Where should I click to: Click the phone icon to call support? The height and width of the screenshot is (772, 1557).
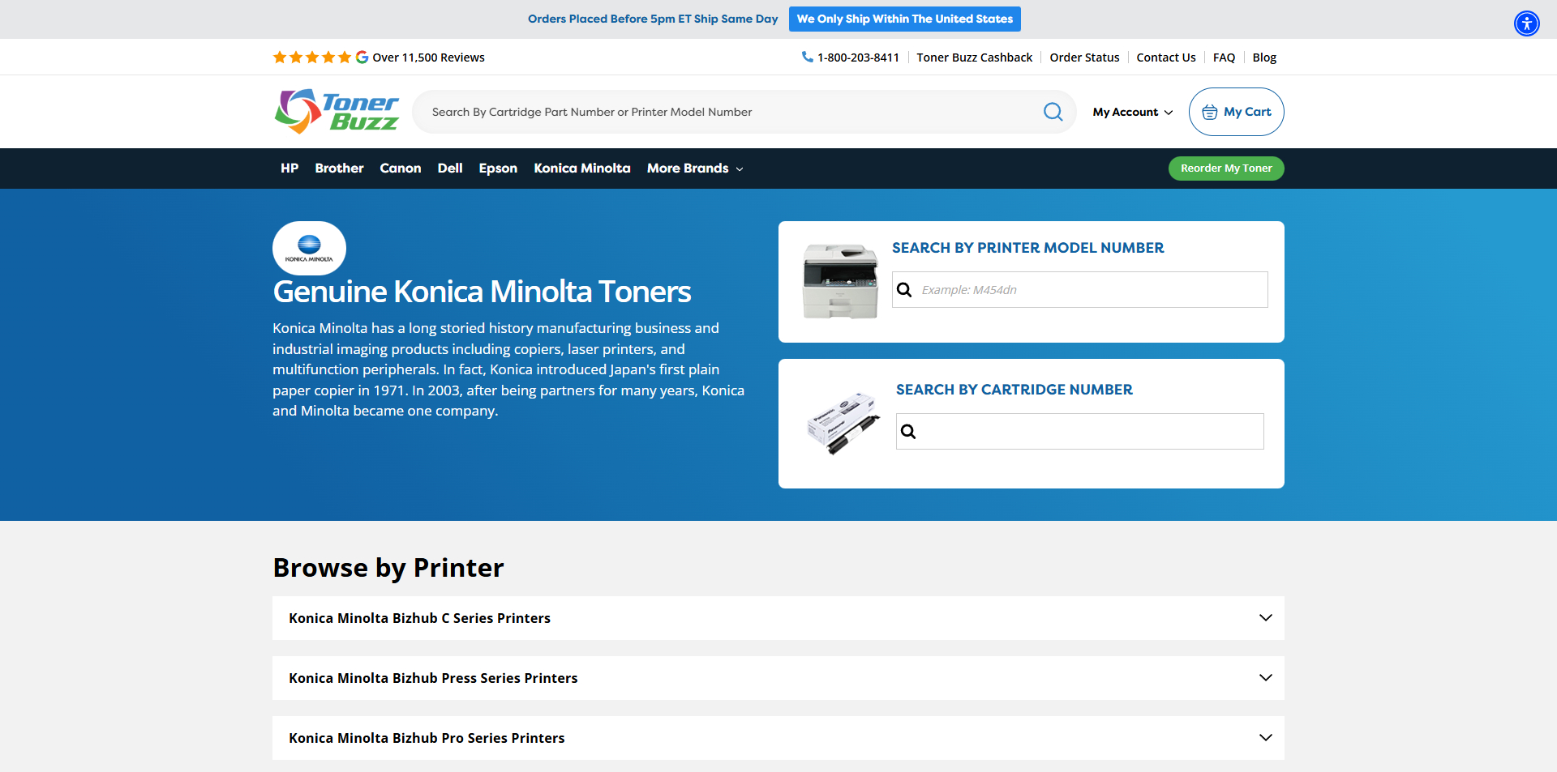point(807,57)
